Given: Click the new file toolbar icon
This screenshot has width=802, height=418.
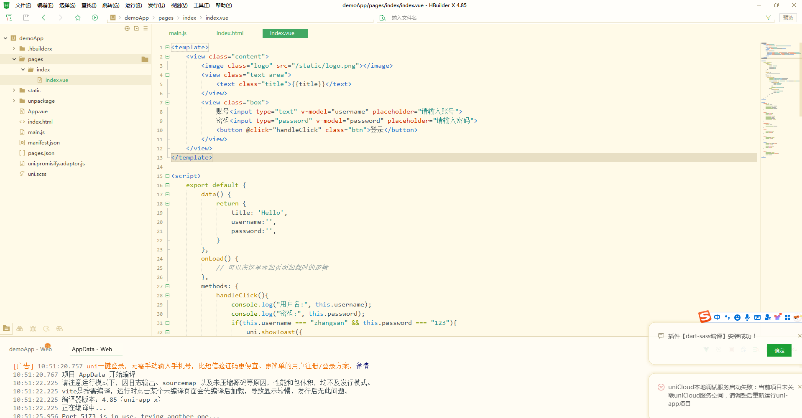Looking at the screenshot, I should click(9, 18).
